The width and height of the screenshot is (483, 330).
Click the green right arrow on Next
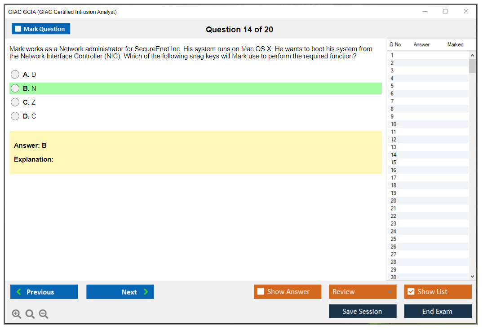tap(146, 292)
